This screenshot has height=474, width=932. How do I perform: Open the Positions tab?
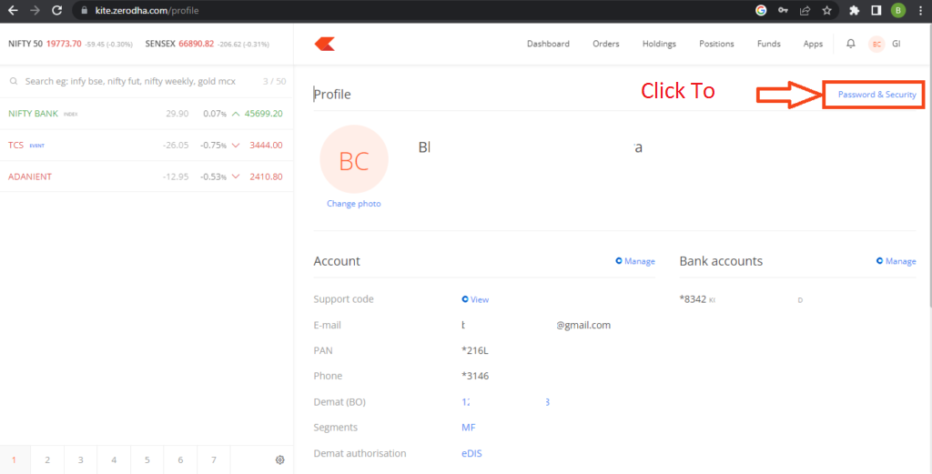(x=716, y=44)
